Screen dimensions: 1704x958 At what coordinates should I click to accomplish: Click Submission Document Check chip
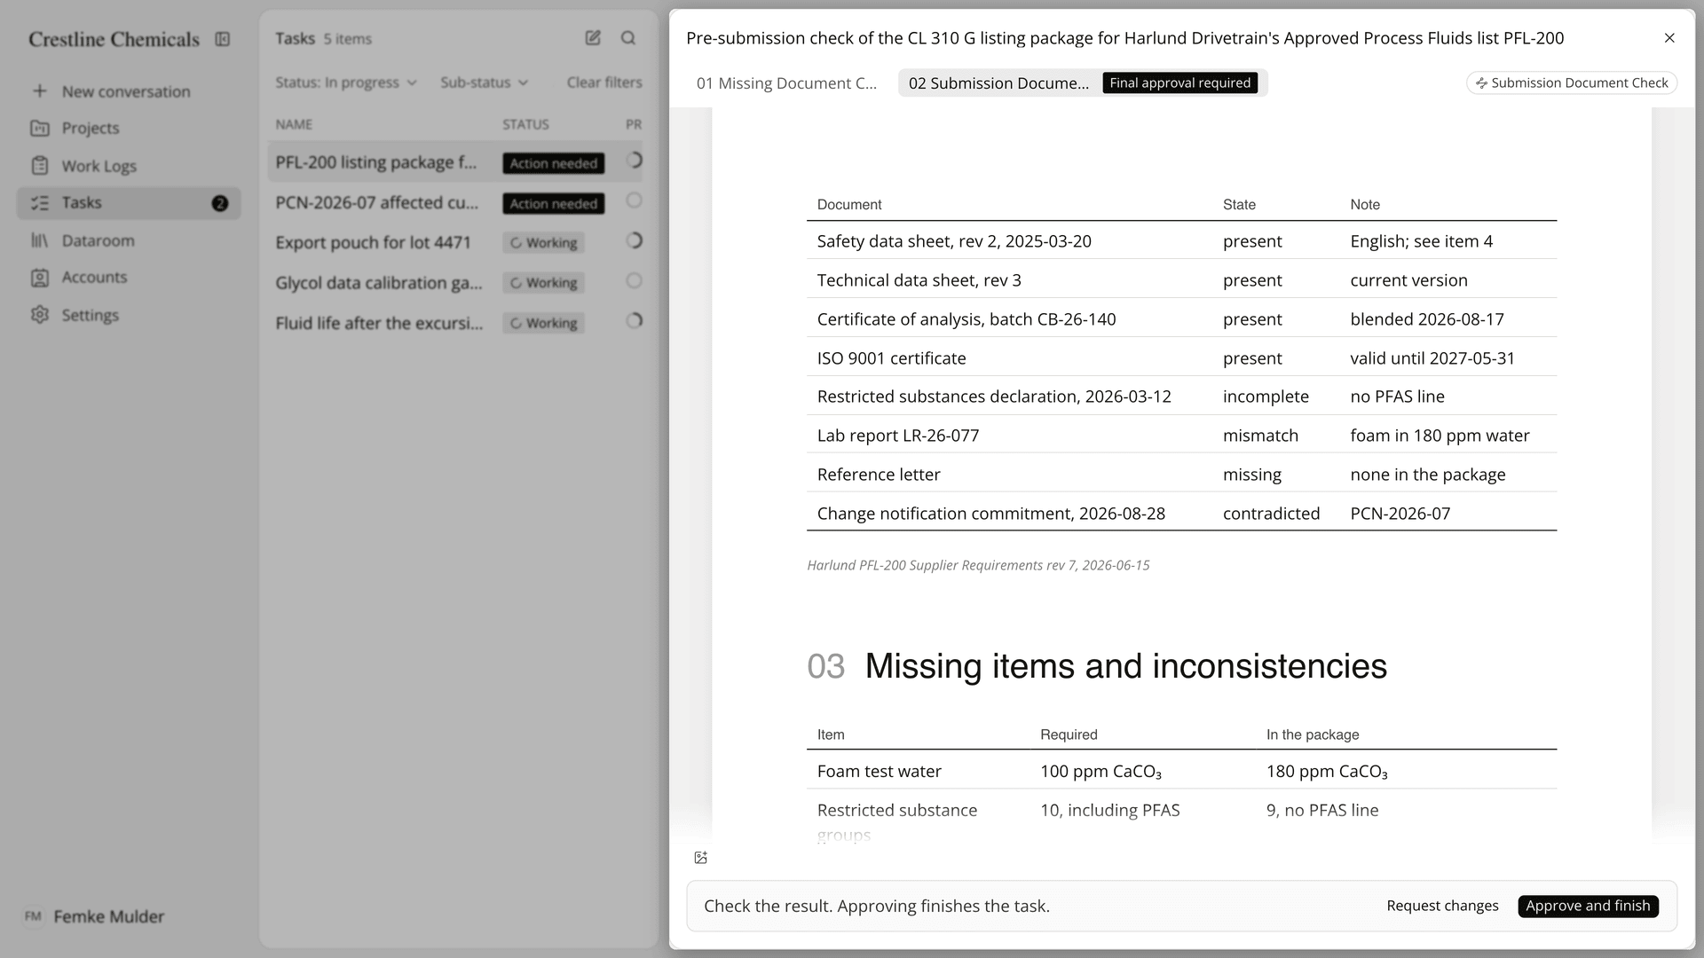[x=1572, y=82]
